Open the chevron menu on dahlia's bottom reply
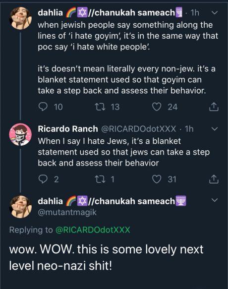 tap(215, 200)
